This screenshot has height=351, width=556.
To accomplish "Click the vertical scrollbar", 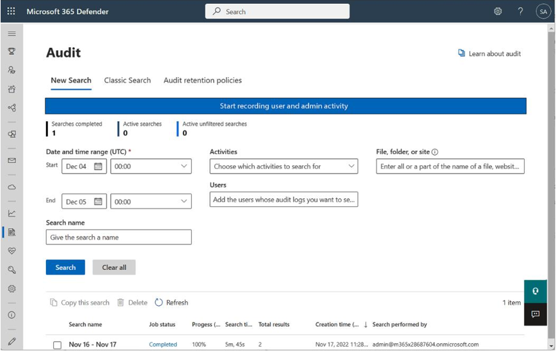I will point(552,184).
